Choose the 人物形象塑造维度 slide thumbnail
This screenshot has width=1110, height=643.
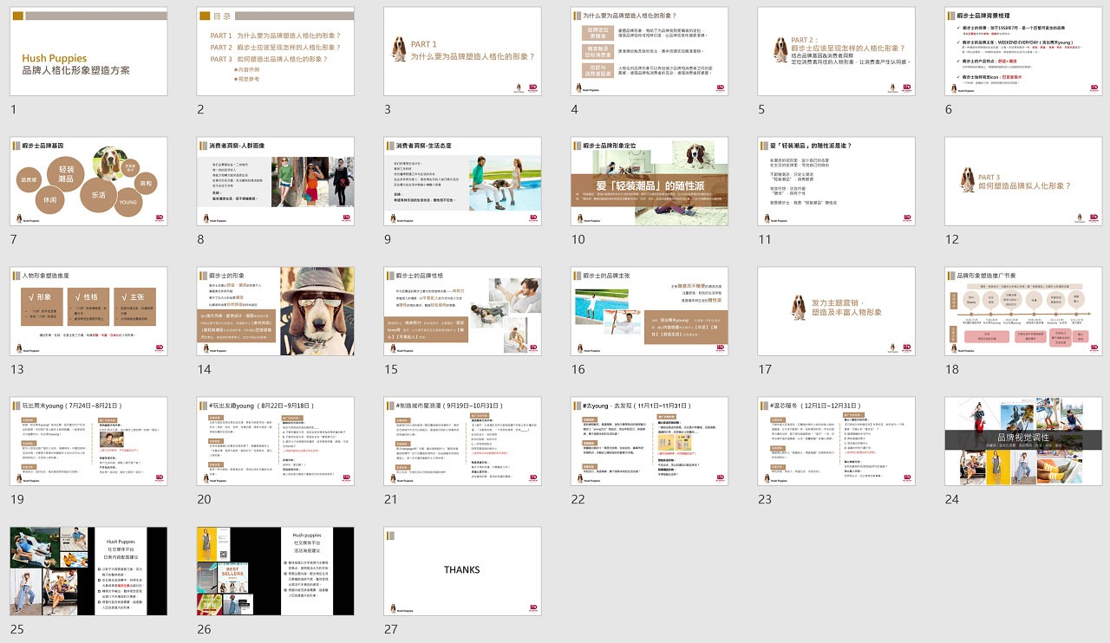[88, 311]
